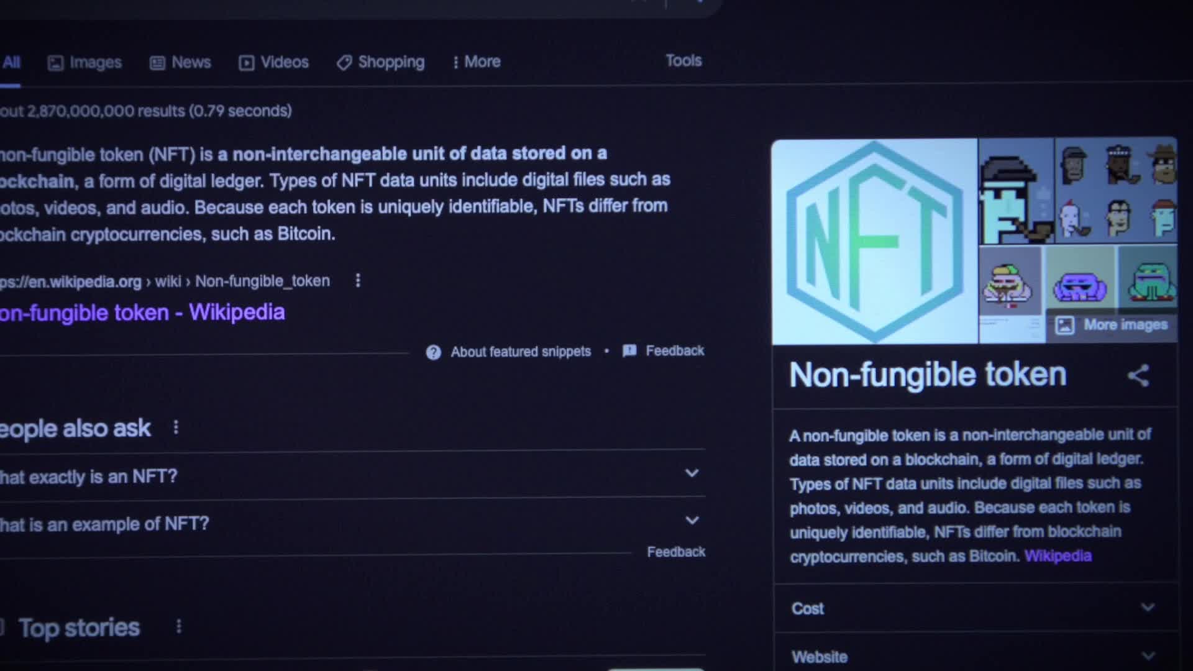Open the Shopping search tab
Screen dimensions: 1193x671
380,63
